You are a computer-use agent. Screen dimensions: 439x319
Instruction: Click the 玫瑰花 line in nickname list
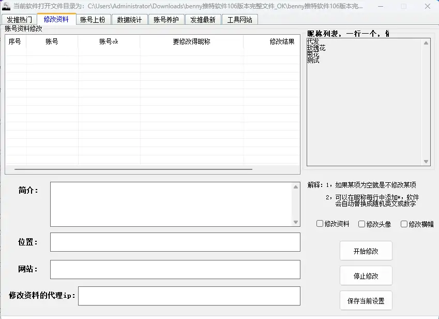pos(316,48)
